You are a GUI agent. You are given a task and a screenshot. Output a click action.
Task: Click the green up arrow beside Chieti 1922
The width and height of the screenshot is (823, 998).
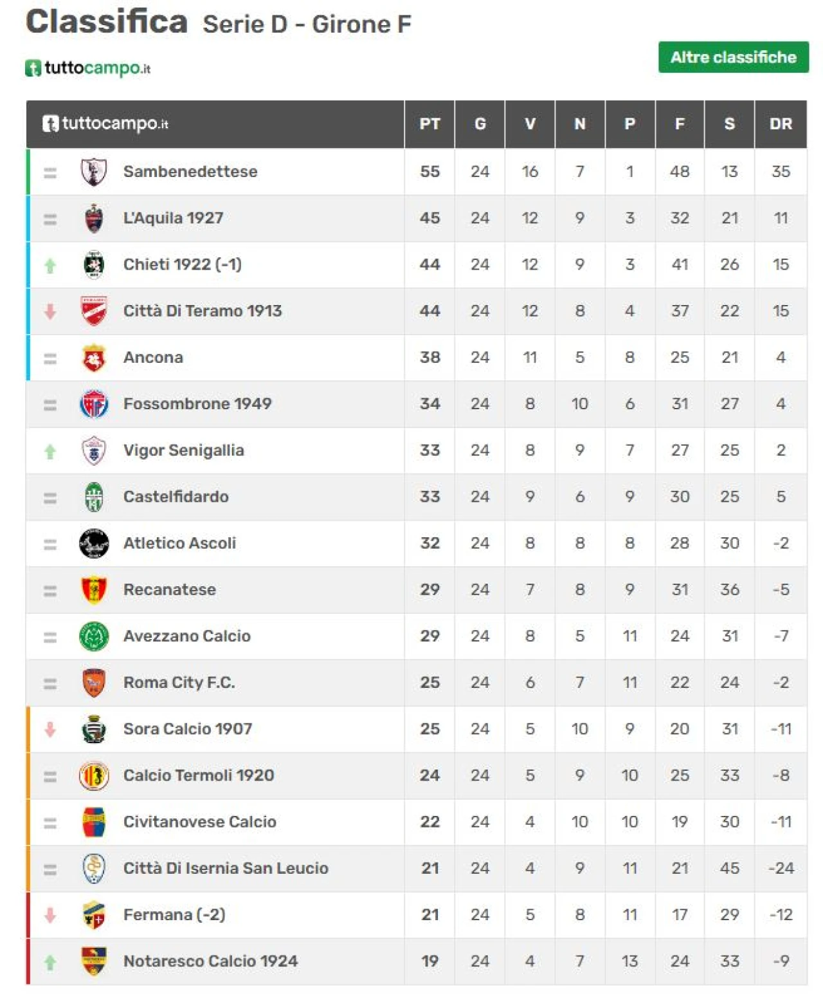[x=50, y=265]
